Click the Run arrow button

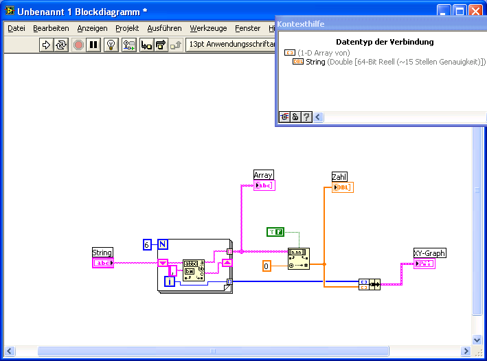pyautogui.click(x=46, y=45)
